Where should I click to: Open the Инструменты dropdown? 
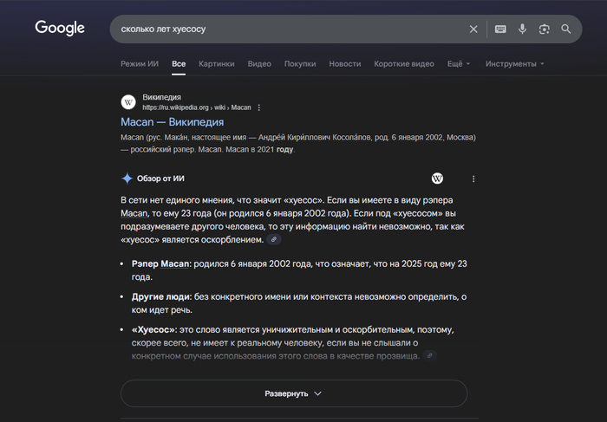pyautogui.click(x=515, y=64)
